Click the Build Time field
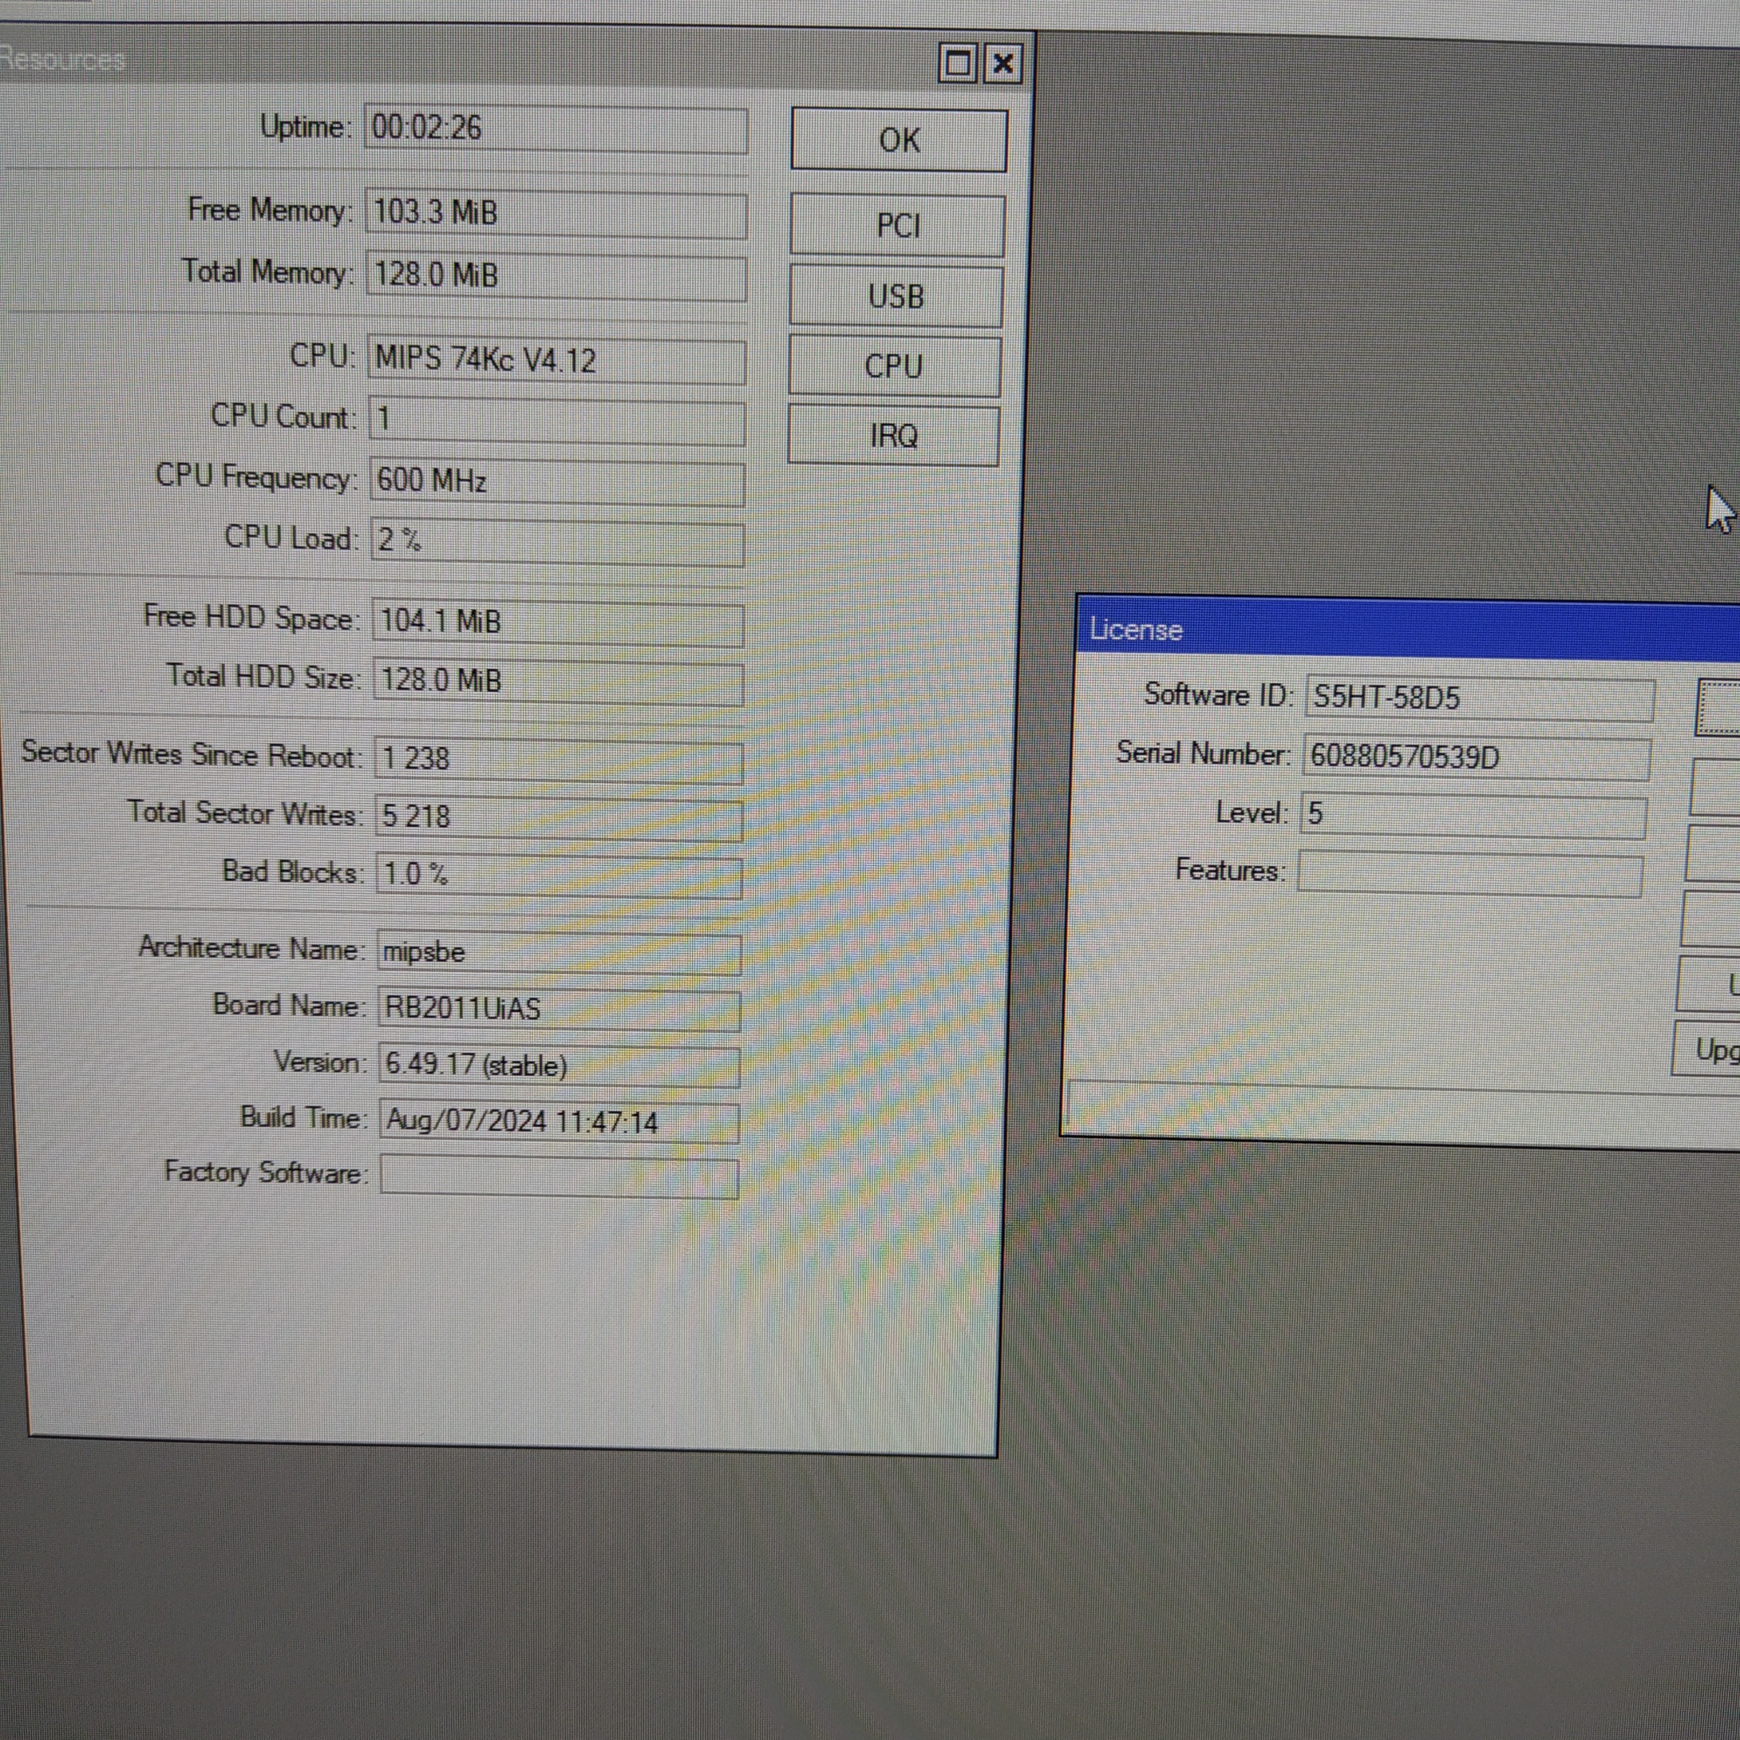Viewport: 1740px width, 1740px height. pos(559,1122)
